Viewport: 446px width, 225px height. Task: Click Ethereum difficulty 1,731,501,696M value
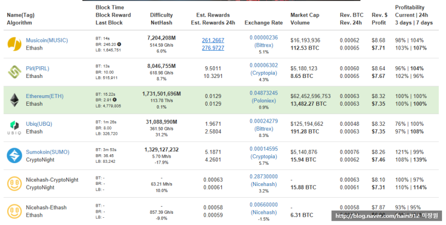click(x=161, y=94)
